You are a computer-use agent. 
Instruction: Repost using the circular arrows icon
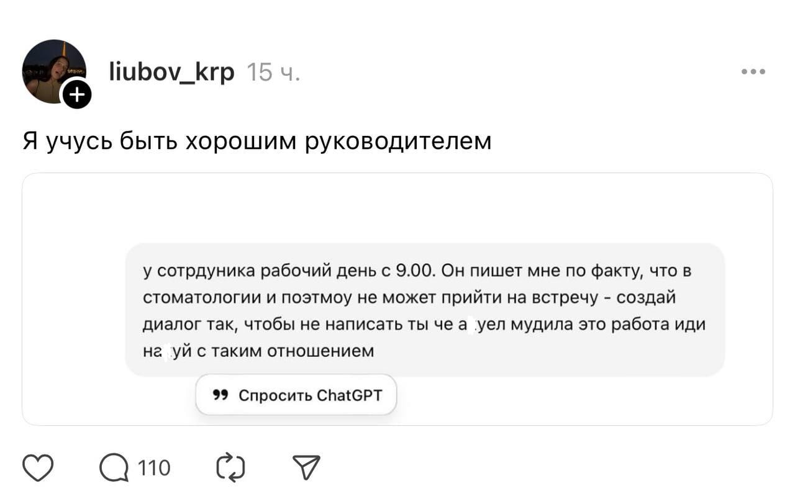coord(230,468)
